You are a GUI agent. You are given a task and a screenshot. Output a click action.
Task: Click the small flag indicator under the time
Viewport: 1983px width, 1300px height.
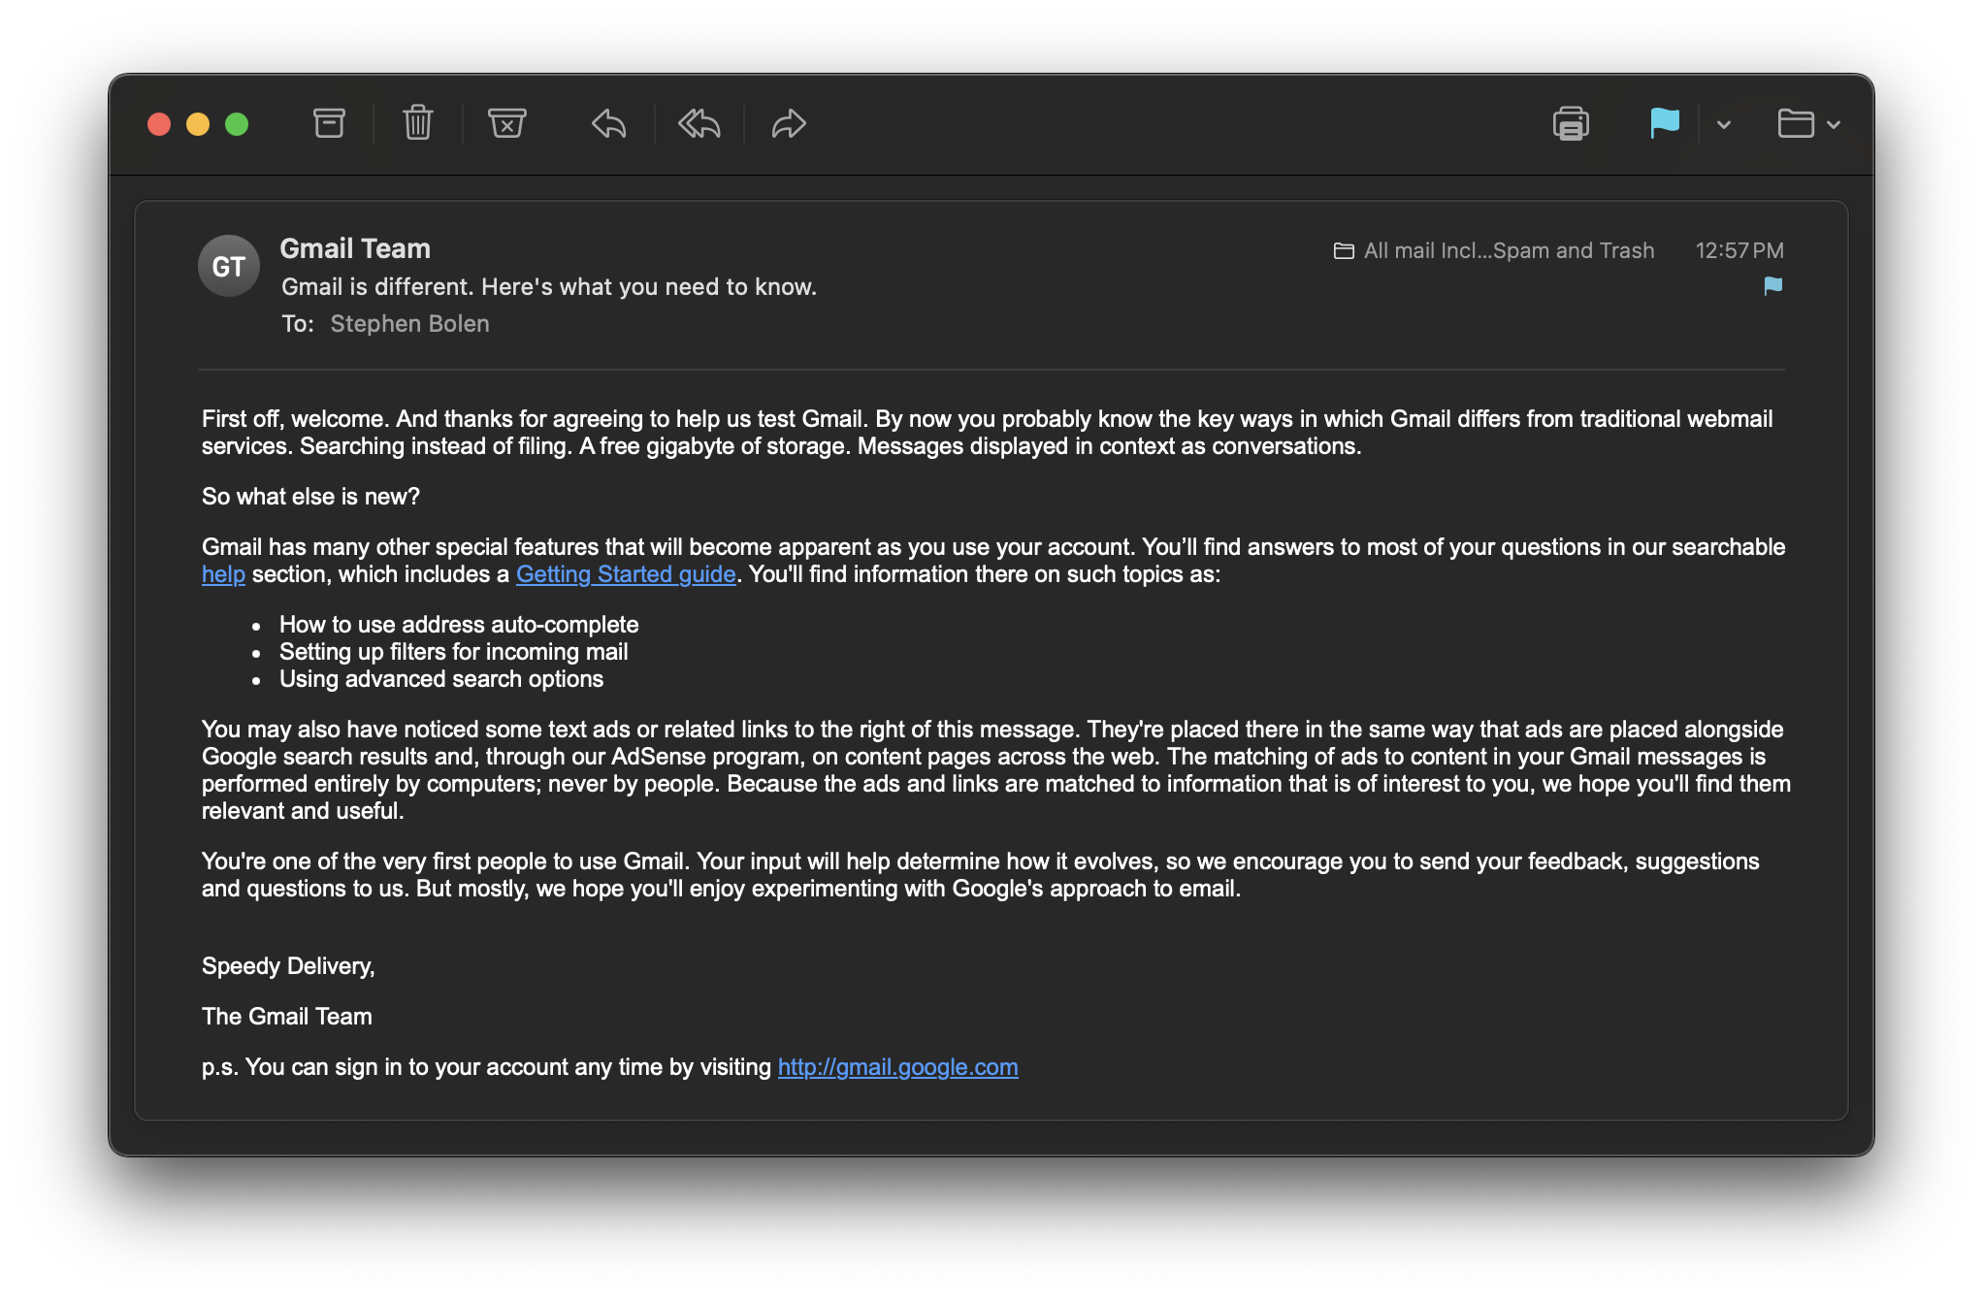coord(1772,286)
